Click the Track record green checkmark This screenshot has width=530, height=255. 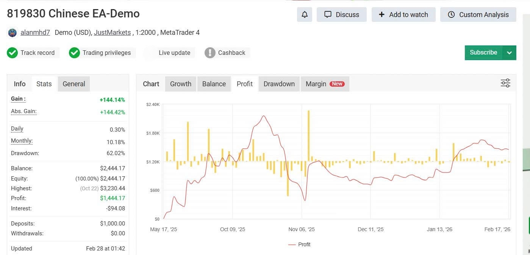click(13, 53)
